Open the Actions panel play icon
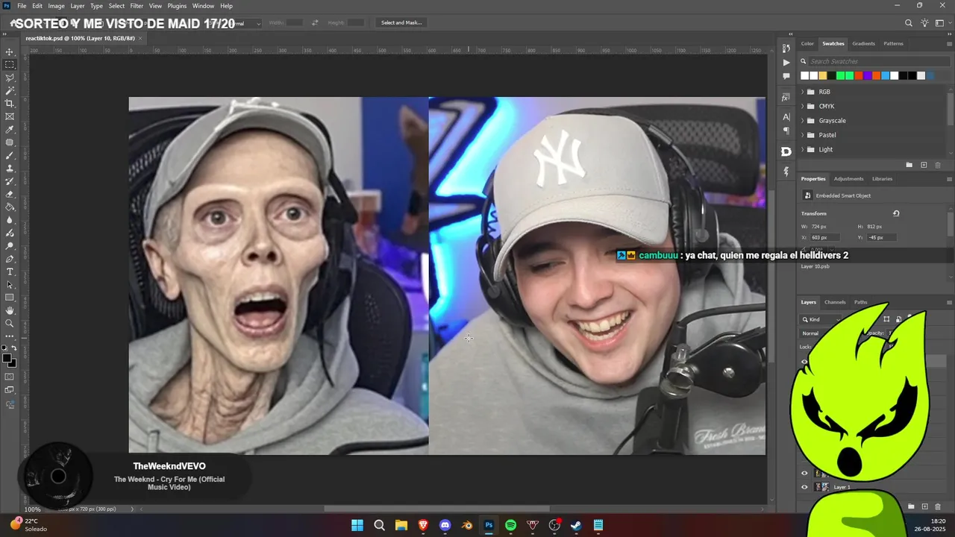Image resolution: width=955 pixels, height=537 pixels. point(786,63)
